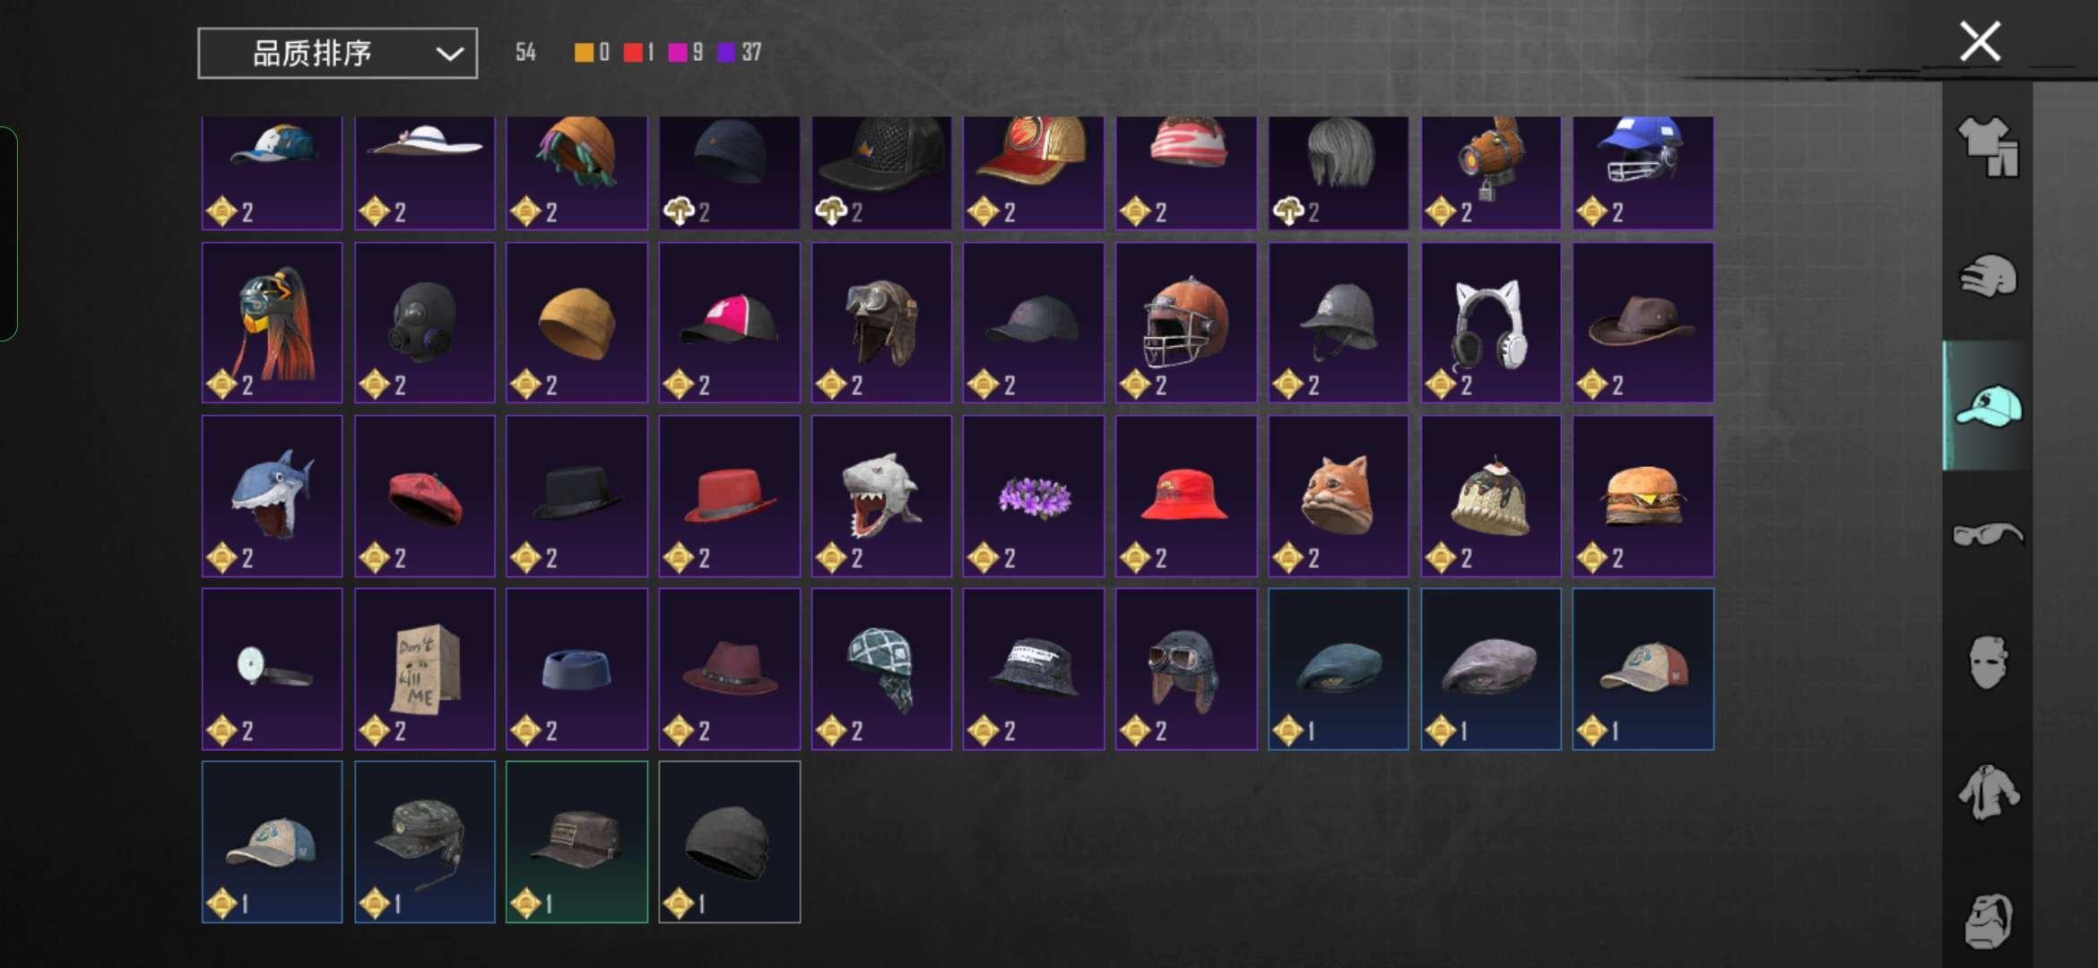Select the helmet category in sidebar
Image resolution: width=2098 pixels, height=968 pixels.
(1988, 276)
